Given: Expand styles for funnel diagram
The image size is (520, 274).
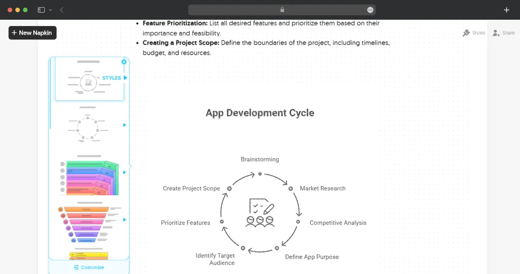Looking at the screenshot, I should (125, 220).
